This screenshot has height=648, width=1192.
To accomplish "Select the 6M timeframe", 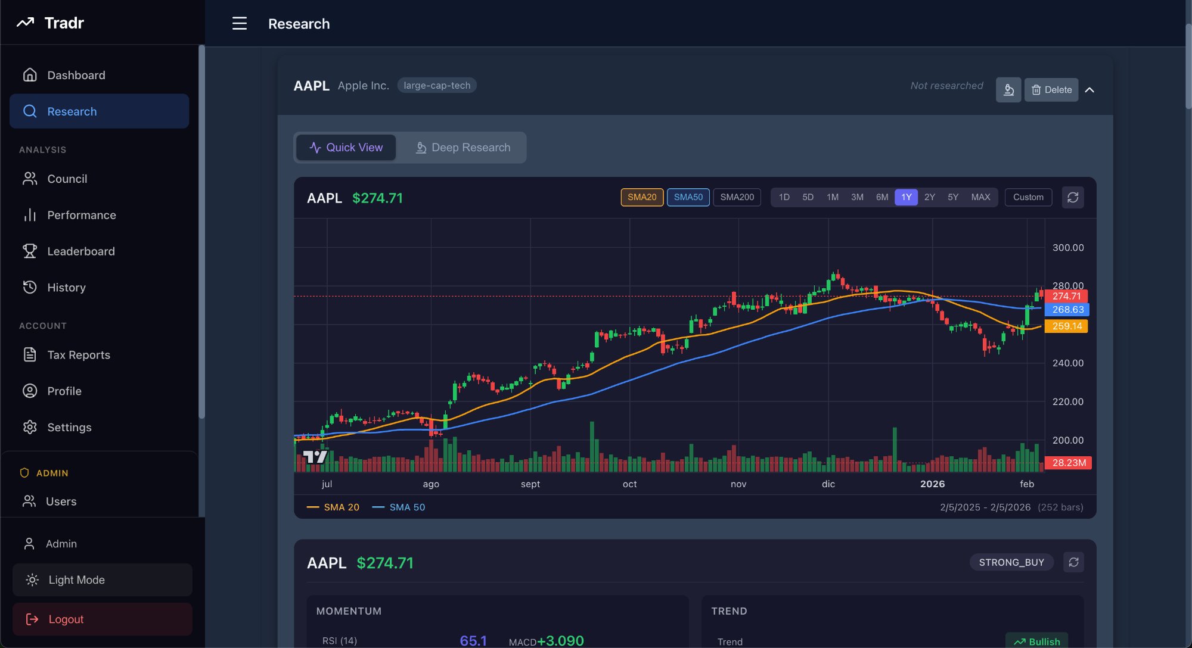I will point(881,197).
